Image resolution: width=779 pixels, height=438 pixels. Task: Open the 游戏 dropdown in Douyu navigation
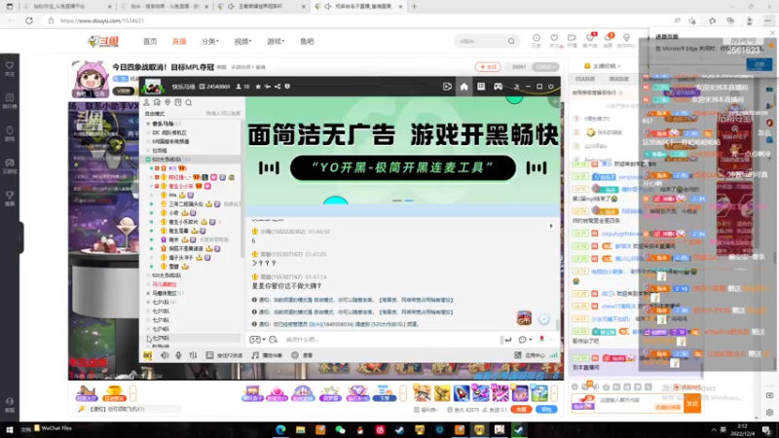[276, 42]
